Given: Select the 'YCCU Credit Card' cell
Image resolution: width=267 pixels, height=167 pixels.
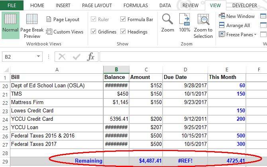Looking at the screenshot, I should click(x=57, y=119).
